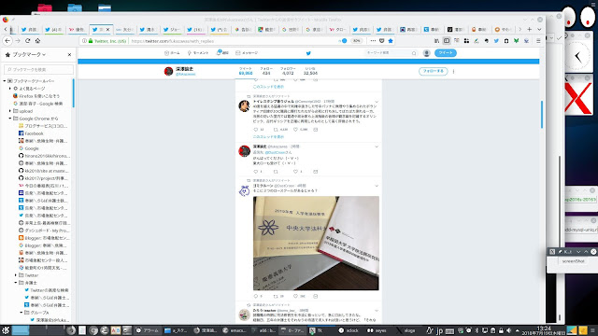Reload the current Twitter page
The image size is (598, 336).
27,41
